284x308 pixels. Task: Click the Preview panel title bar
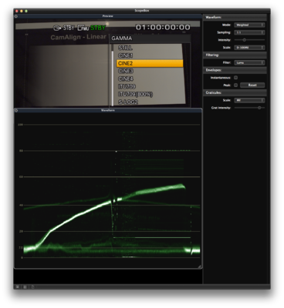coord(108,16)
